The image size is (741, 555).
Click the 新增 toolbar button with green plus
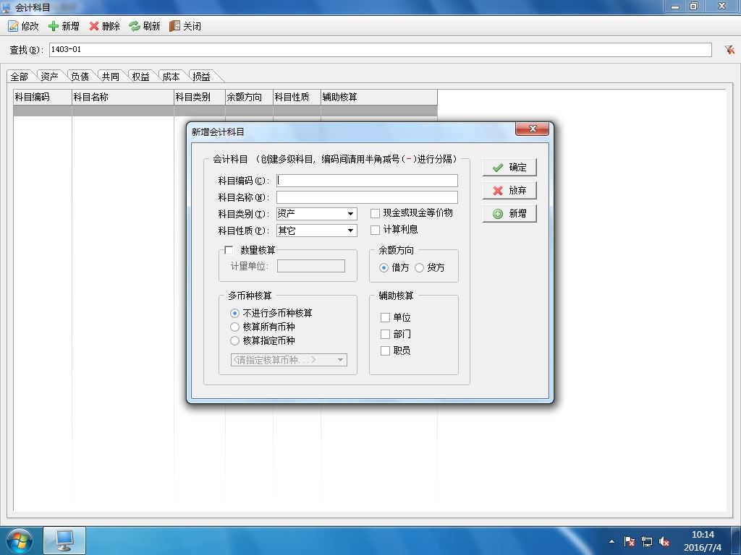64,26
